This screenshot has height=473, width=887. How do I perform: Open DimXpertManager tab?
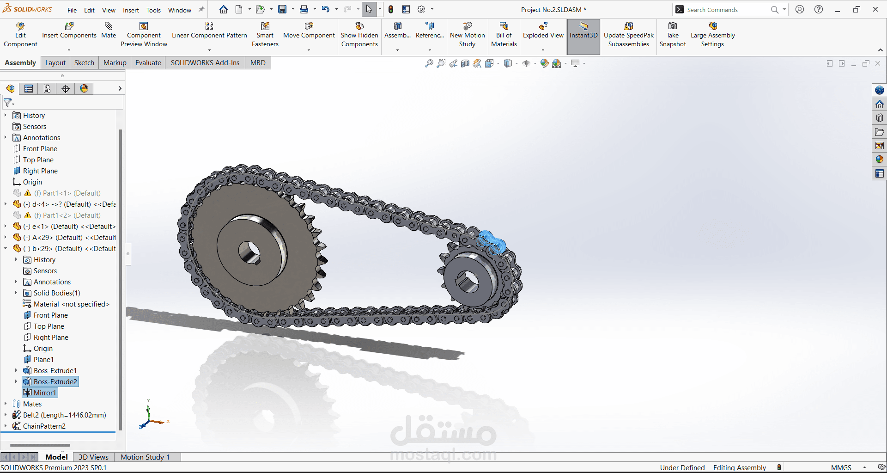point(66,89)
